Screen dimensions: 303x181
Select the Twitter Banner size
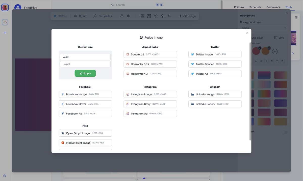coord(215,64)
